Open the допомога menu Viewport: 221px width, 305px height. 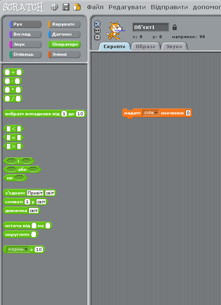point(207,8)
